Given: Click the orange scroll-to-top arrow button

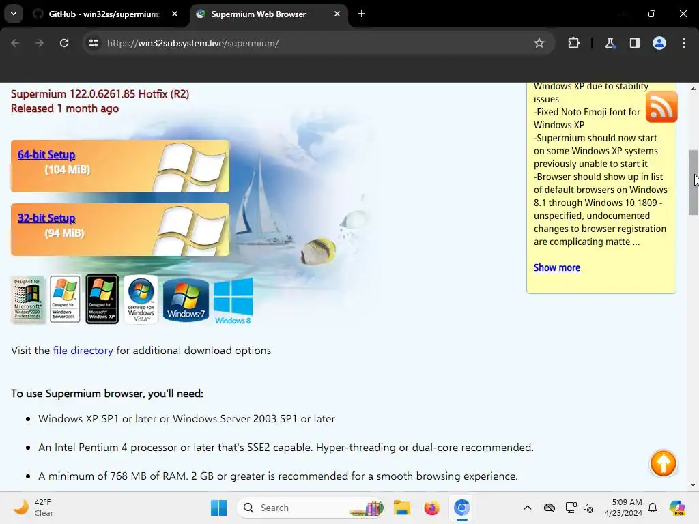Looking at the screenshot, I should tap(663, 463).
